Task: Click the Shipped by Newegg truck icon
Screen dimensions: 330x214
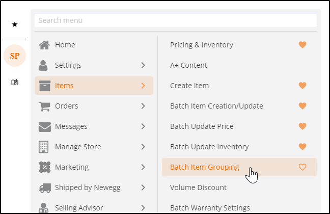Action: click(45, 188)
